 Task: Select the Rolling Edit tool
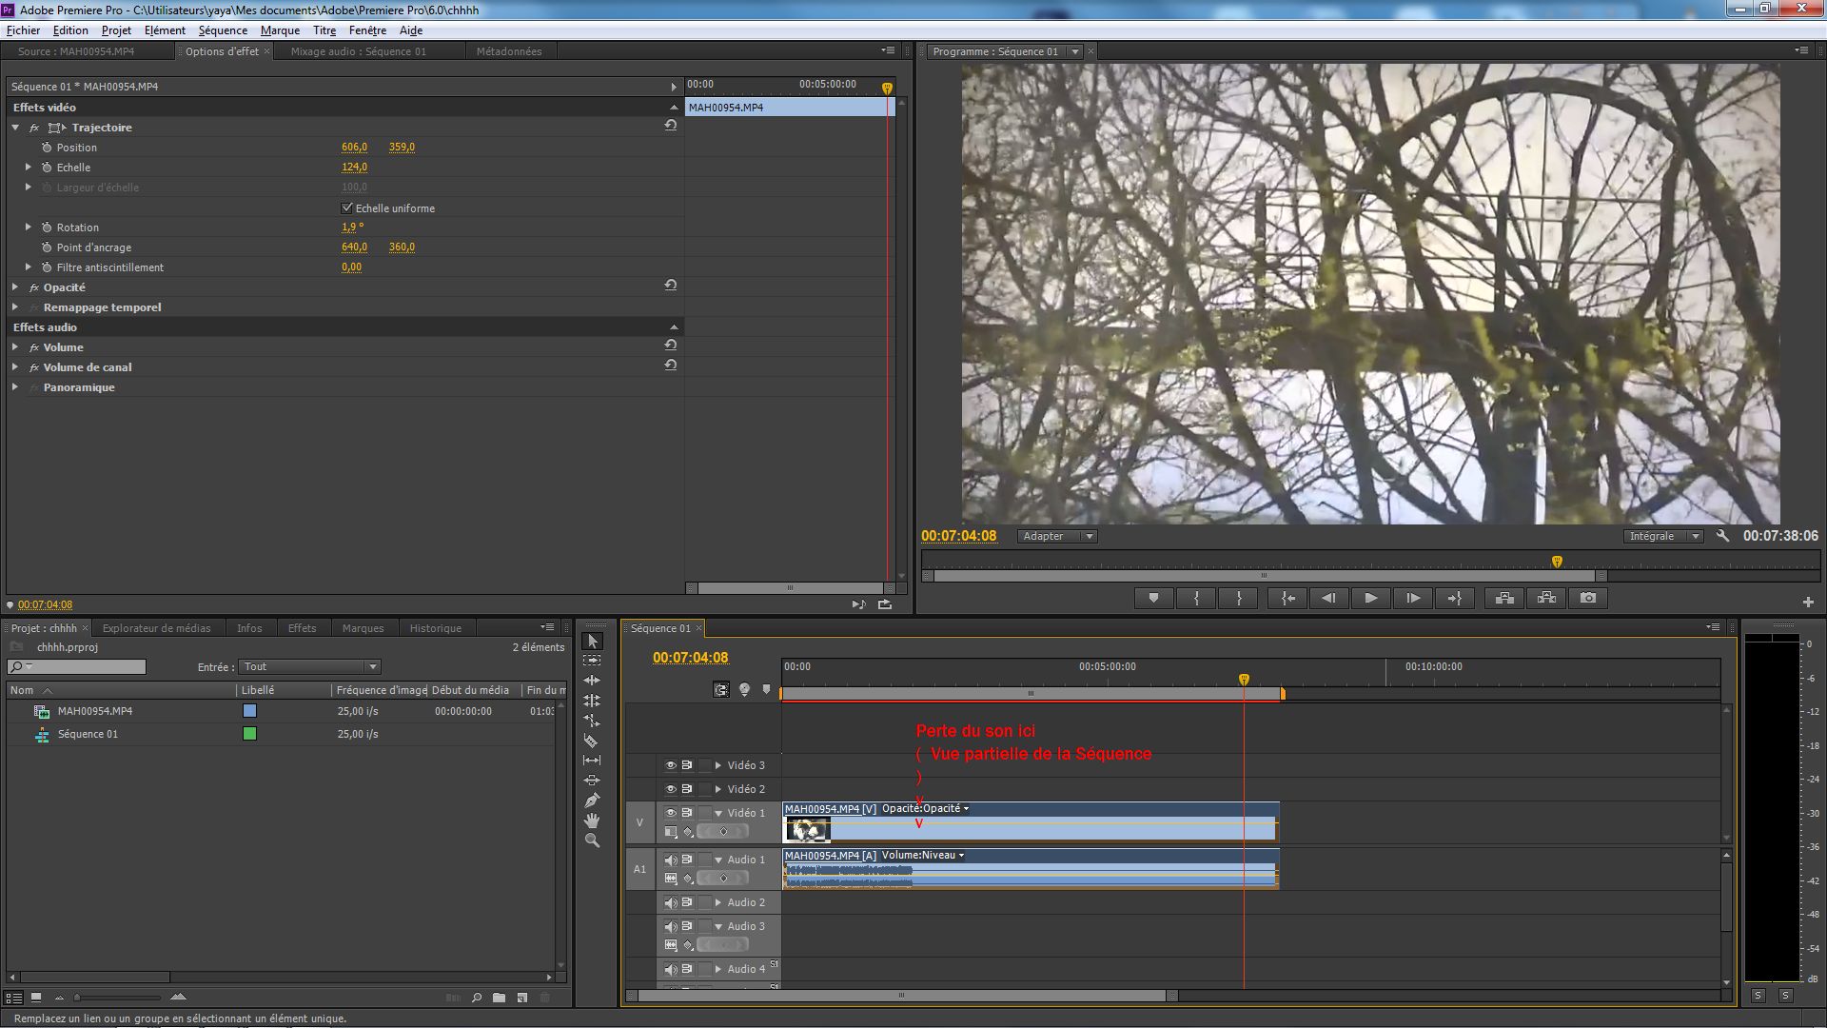coord(592,700)
